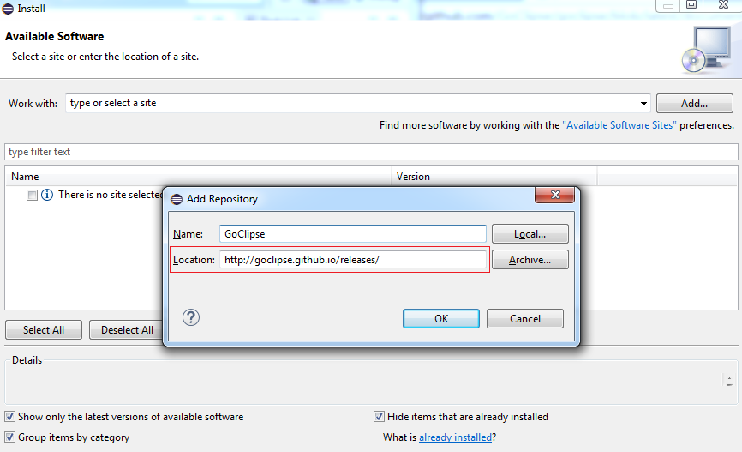Close the Add Repository dialog with the red X
Viewport: 742px width, 452px height.
[554, 194]
